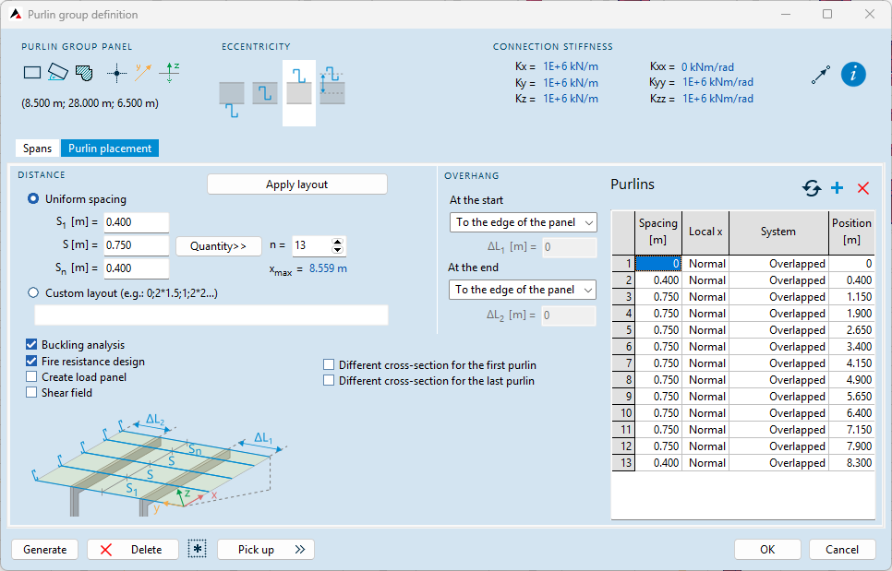
Task: Select the Custom layout radio button
Action: tap(33, 292)
